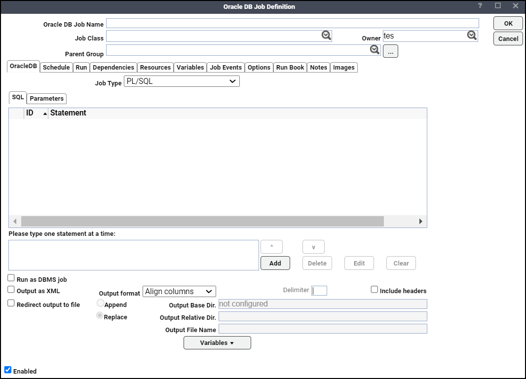Select the SQL sub-tab
This screenshot has height=379, width=526.
[x=18, y=97]
